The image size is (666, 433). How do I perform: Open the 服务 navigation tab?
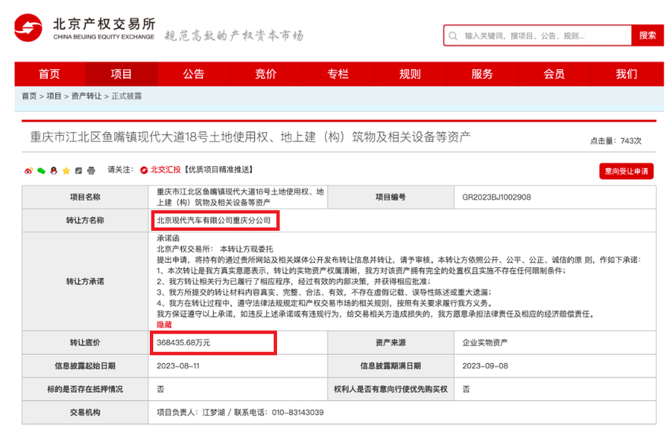tap(482, 74)
